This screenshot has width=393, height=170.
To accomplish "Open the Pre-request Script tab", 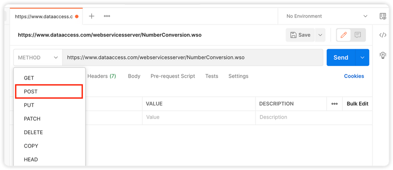I will [x=173, y=76].
